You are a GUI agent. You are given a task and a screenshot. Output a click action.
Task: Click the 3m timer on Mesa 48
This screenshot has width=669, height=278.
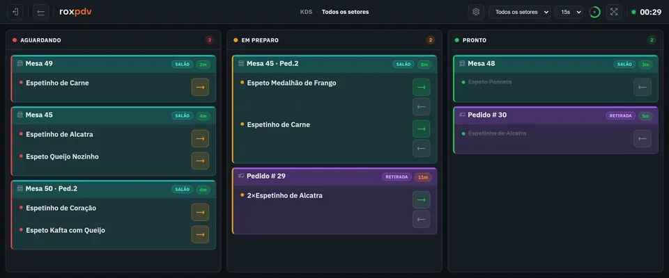[x=645, y=65]
